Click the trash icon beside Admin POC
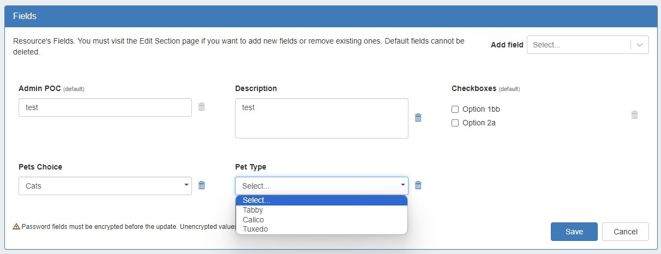661x254 pixels. 202,107
